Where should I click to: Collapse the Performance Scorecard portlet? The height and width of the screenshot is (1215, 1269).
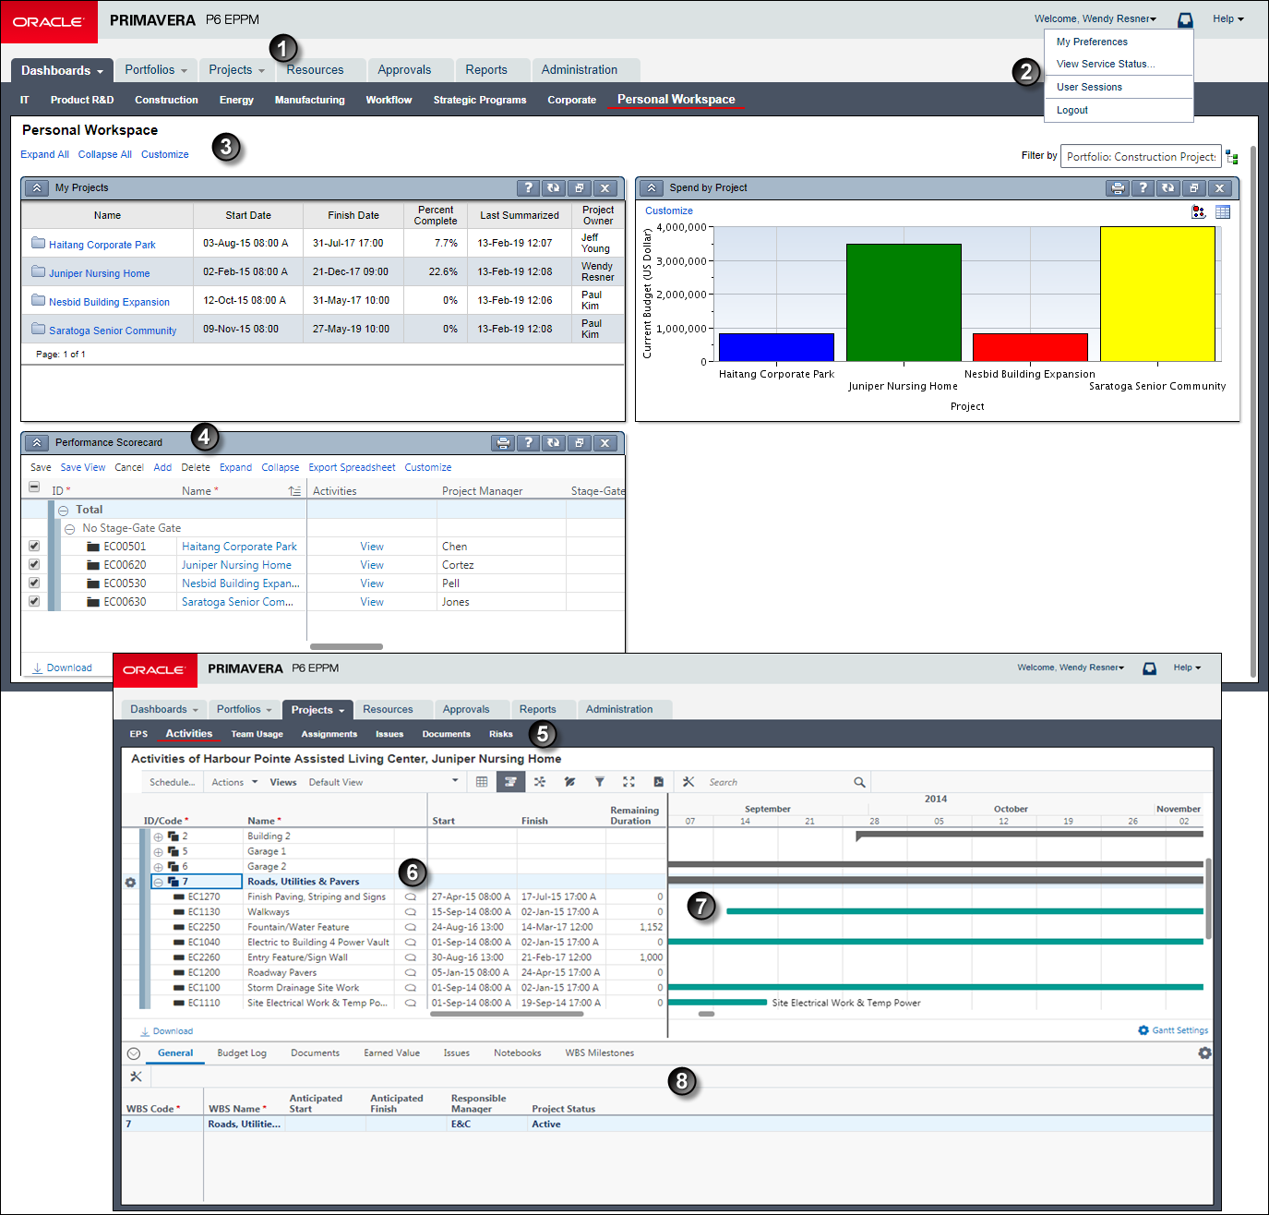tap(37, 442)
